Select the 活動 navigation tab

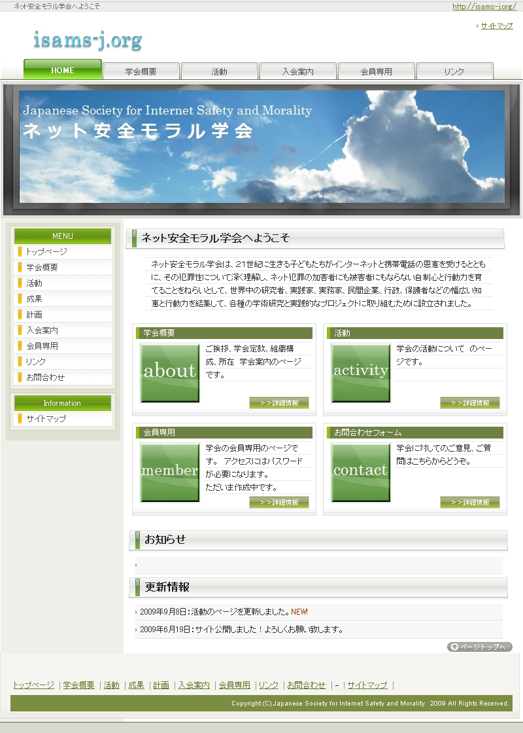tap(220, 71)
